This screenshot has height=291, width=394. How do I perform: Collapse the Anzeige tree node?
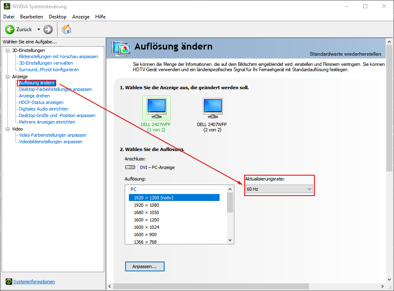pos(7,77)
